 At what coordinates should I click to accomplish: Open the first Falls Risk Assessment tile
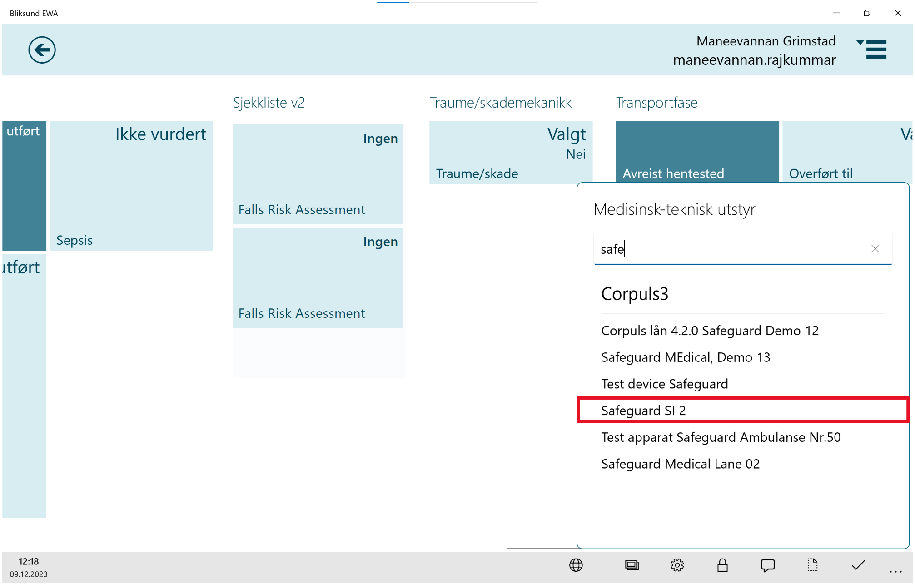tap(318, 174)
